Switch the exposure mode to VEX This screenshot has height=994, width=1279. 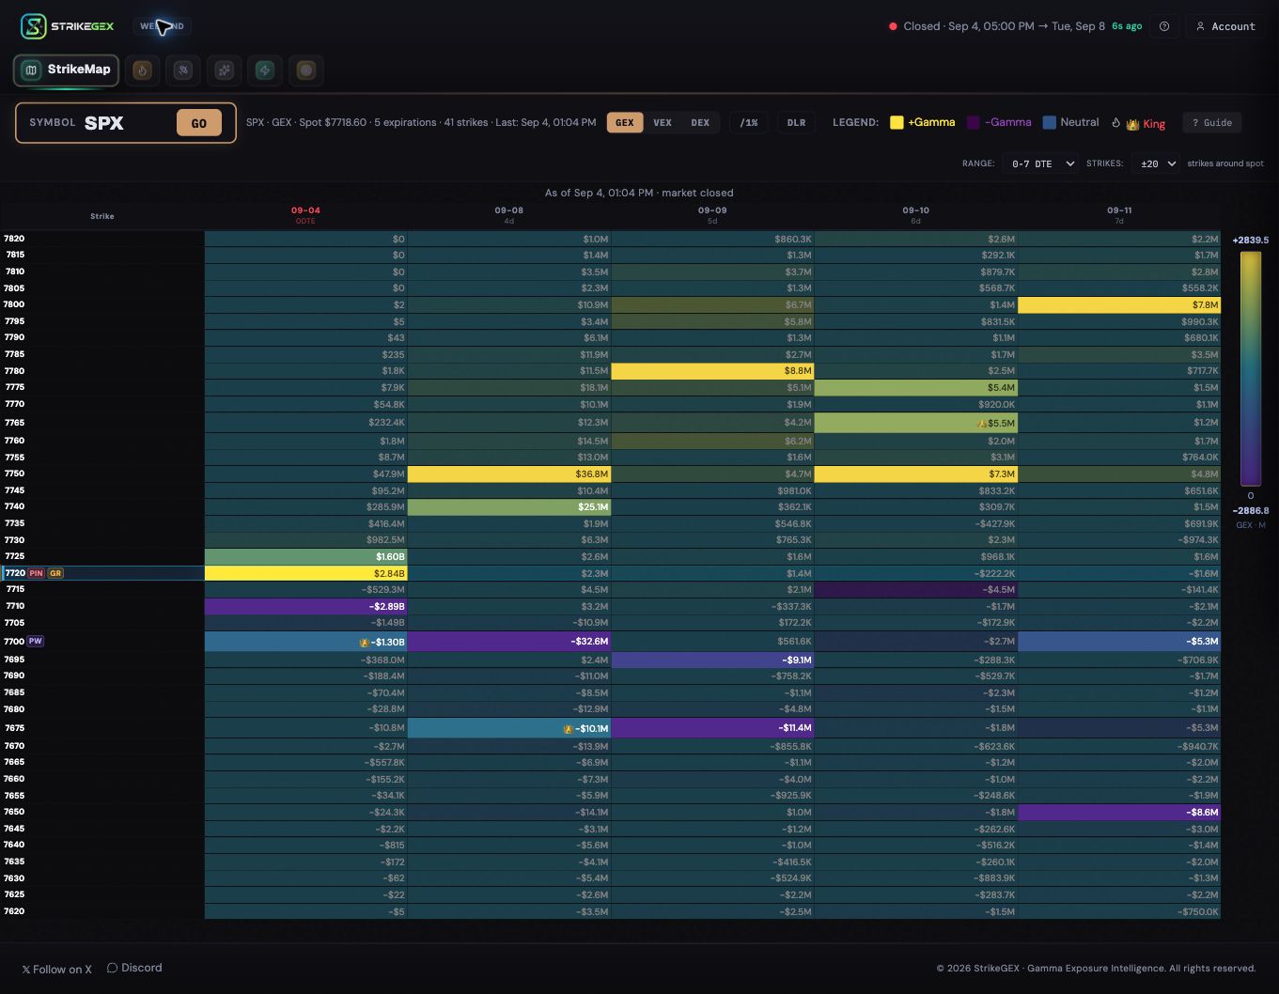click(x=663, y=123)
